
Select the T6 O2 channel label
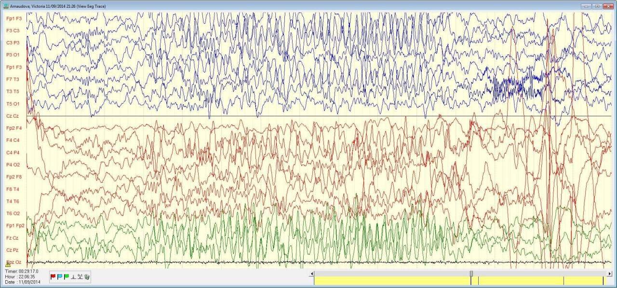pos(13,213)
